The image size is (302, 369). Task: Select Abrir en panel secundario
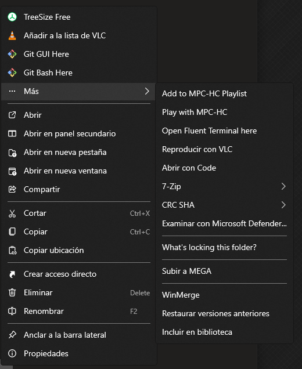tap(78, 133)
